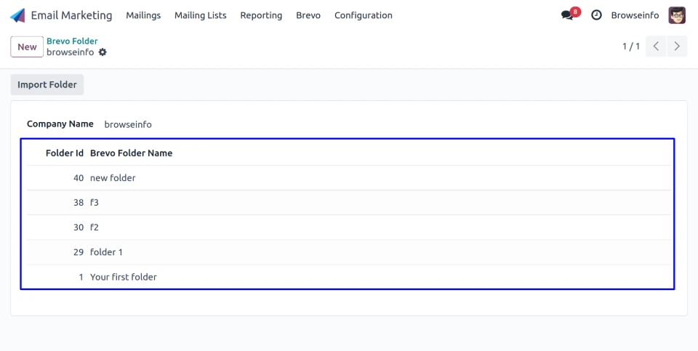Click the Browseinfo company switcher
This screenshot has width=698, height=351.
tap(635, 15)
